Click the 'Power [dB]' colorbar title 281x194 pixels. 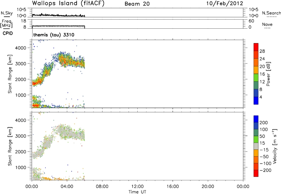(x=268, y=74)
